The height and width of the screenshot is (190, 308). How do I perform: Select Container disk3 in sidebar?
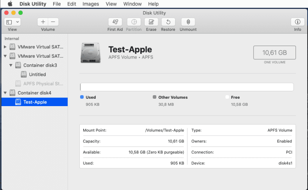point(34,65)
